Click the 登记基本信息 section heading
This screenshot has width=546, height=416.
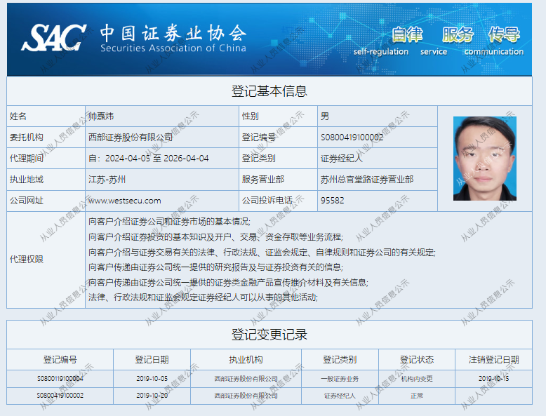[x=269, y=91]
